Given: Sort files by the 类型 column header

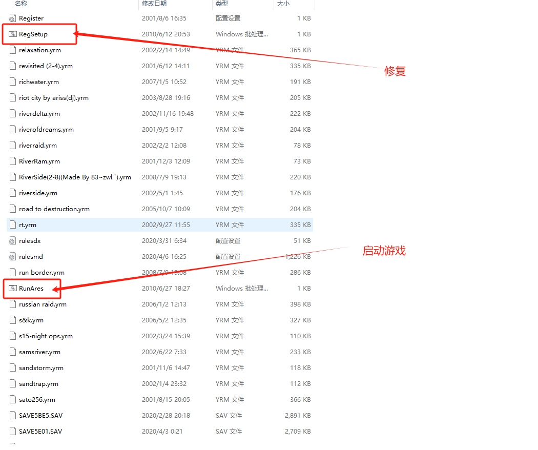Looking at the screenshot, I should coord(222,4).
